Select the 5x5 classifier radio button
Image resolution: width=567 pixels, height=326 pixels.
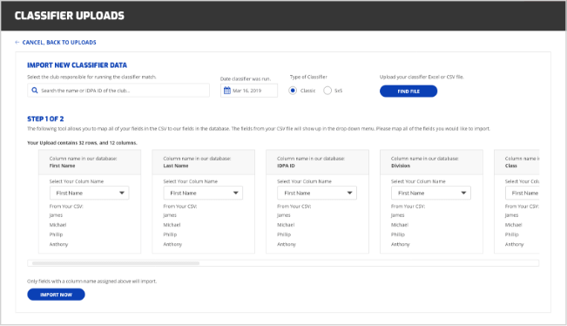(327, 91)
